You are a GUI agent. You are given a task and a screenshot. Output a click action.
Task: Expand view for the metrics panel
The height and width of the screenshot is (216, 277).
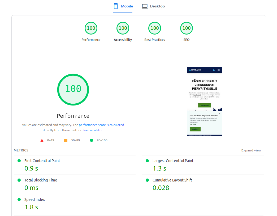click(x=251, y=150)
